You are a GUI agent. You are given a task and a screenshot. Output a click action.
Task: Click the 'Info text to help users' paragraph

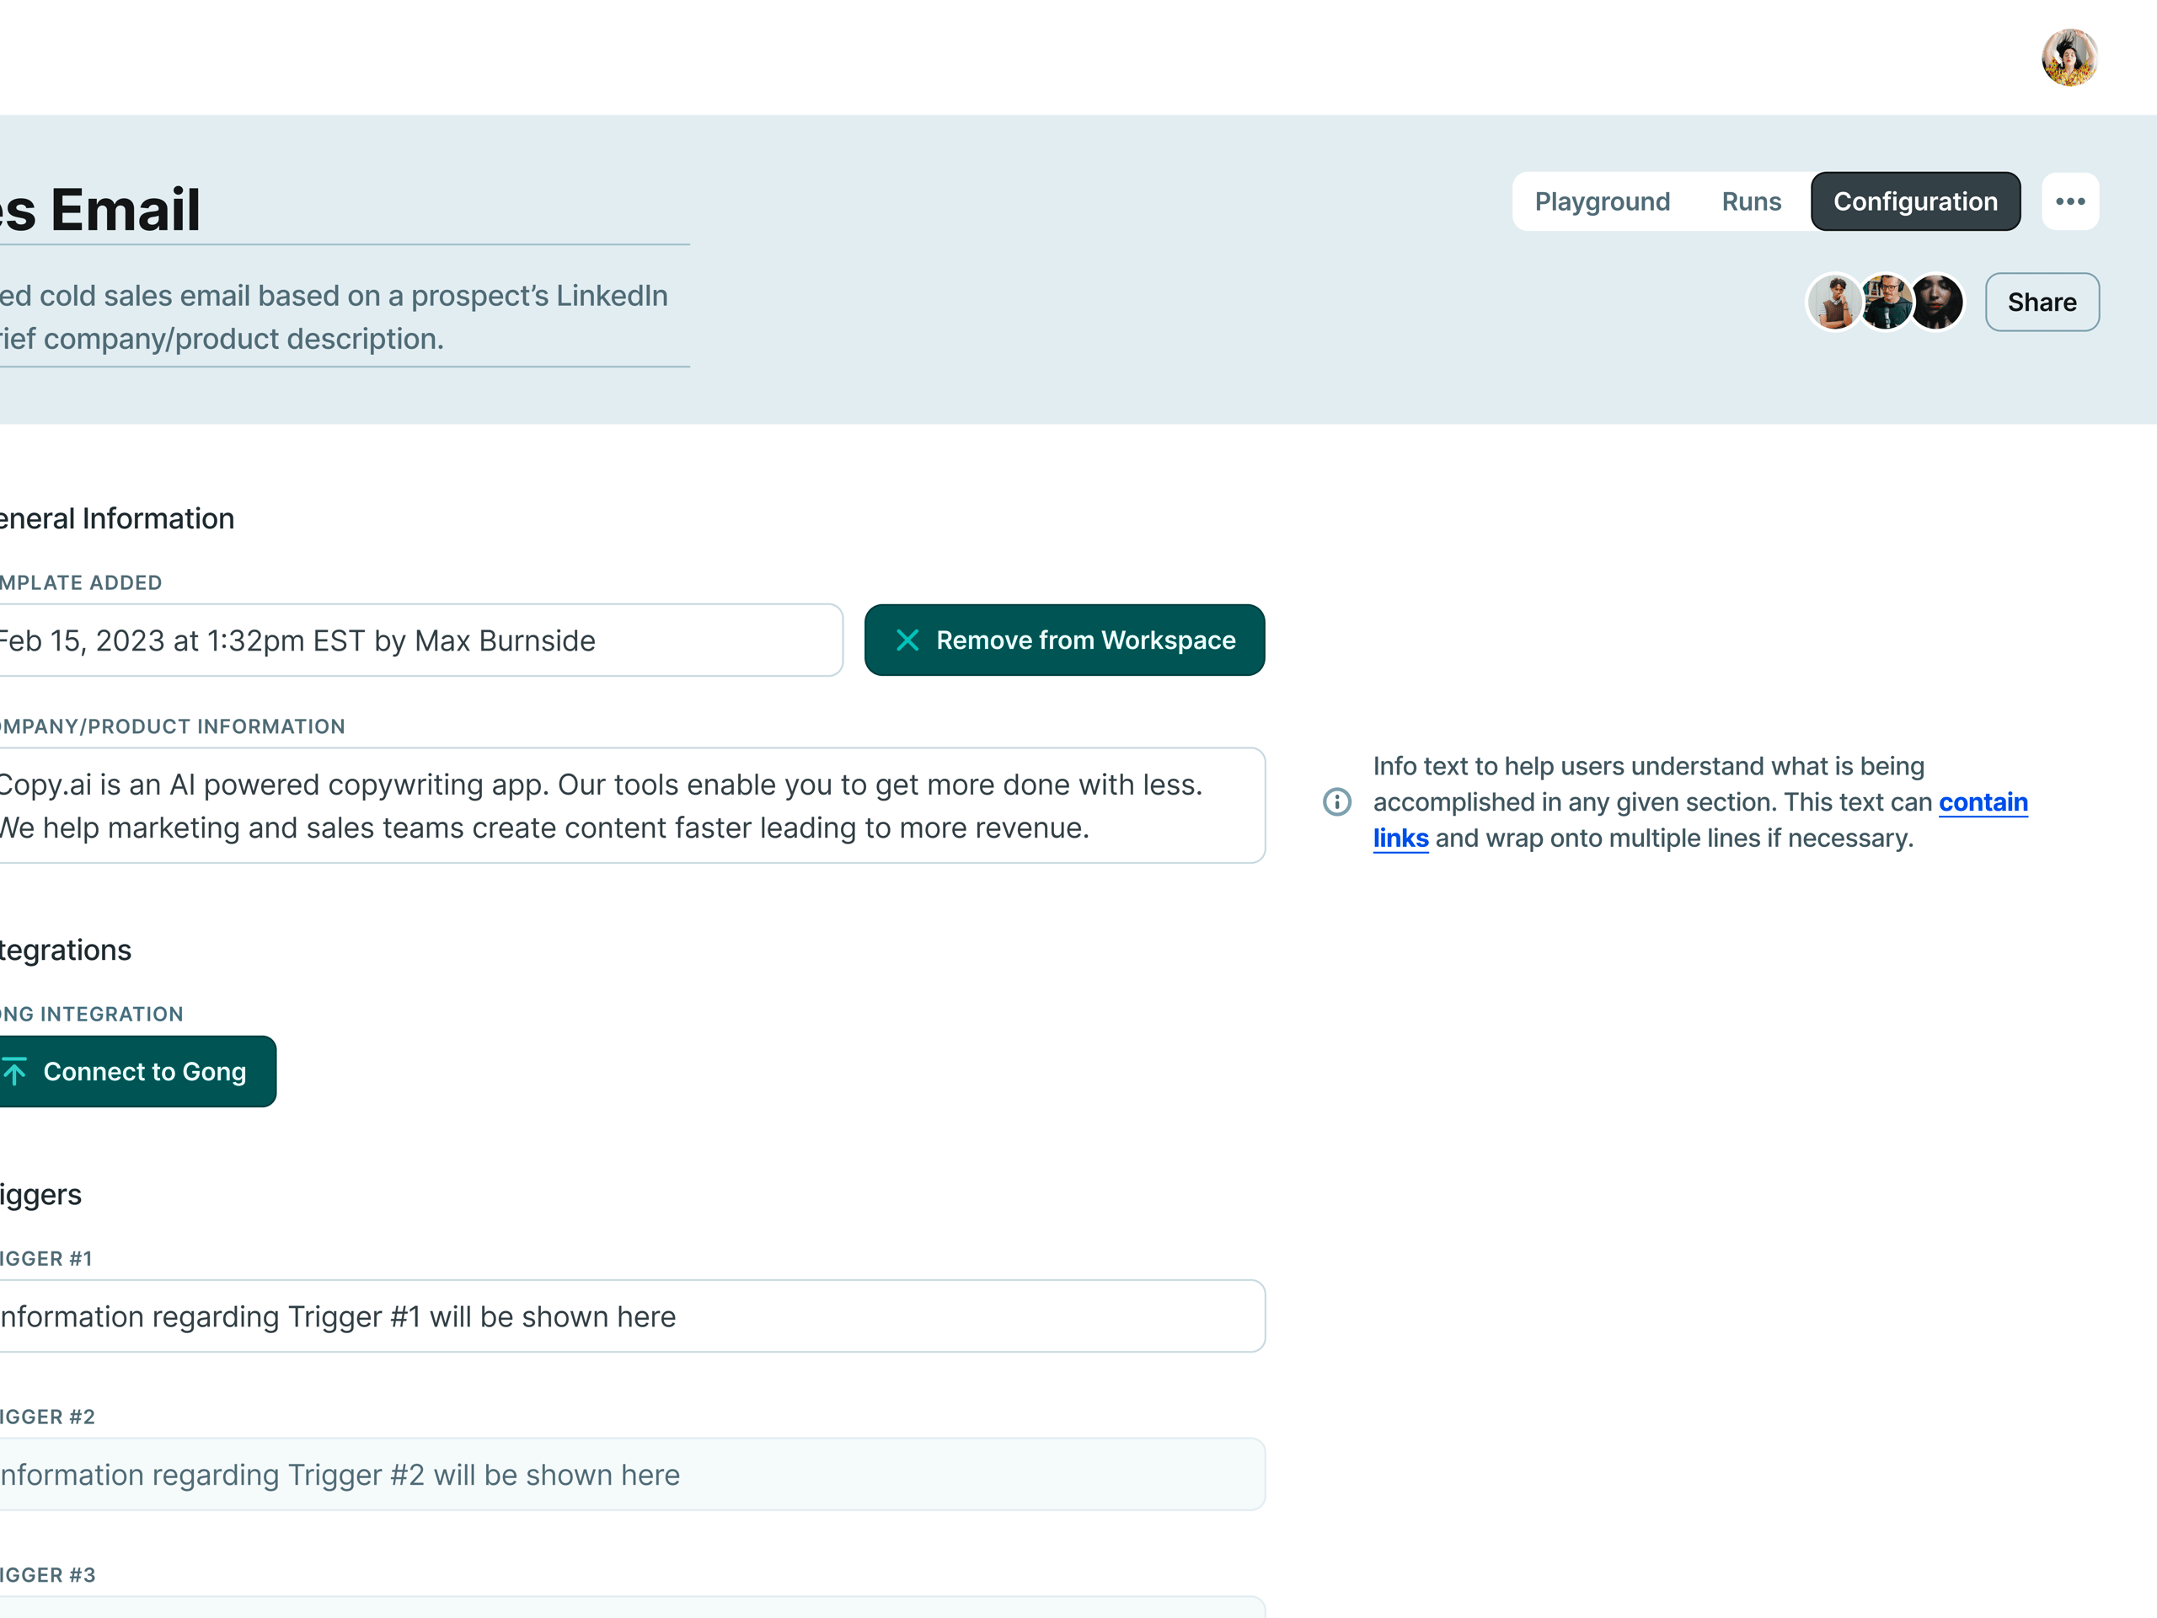point(1700,801)
